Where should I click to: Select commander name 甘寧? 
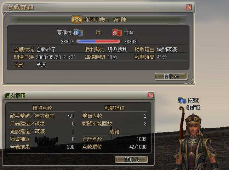pyautogui.click(x=129, y=33)
